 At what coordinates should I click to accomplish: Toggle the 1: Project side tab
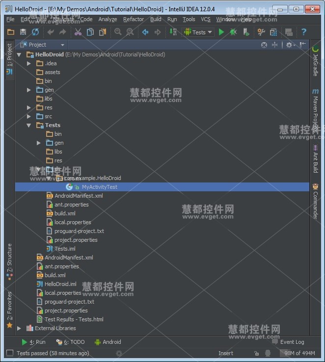(9, 59)
